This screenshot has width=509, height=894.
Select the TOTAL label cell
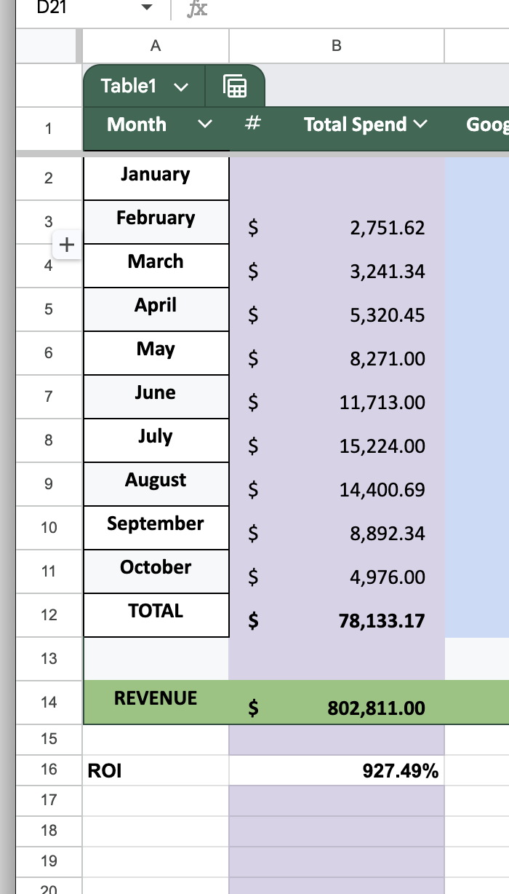point(156,615)
